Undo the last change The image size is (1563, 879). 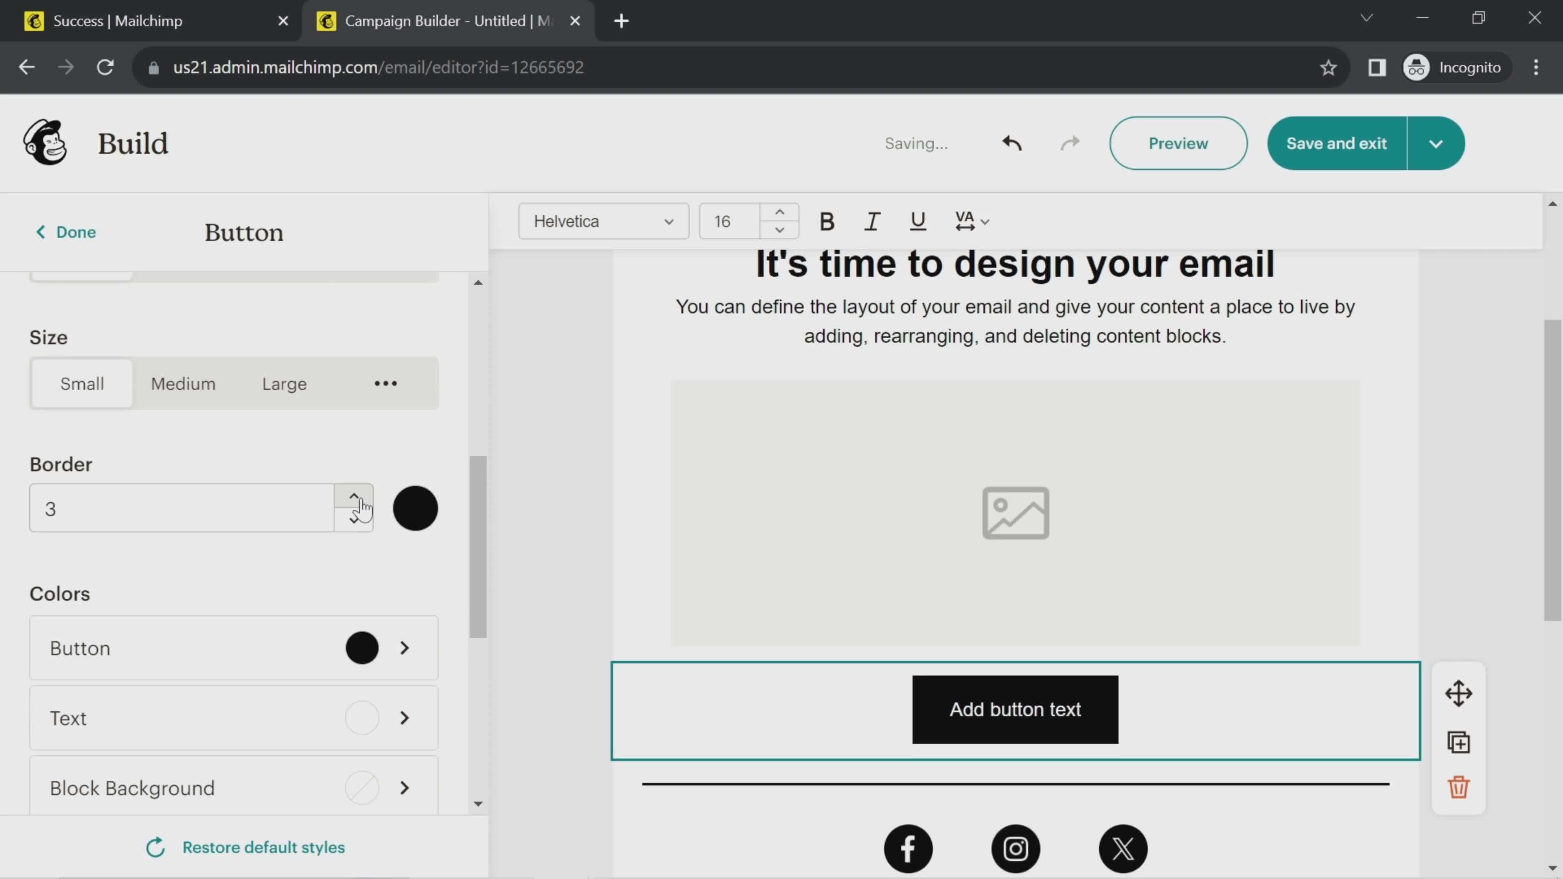coord(1011,143)
